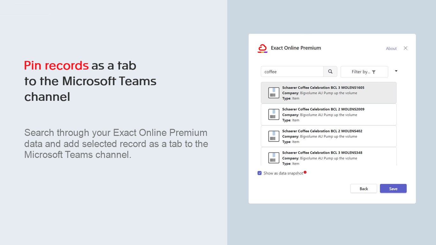The height and width of the screenshot is (245, 436).
Task: Click the barcode icon for MOLENS1605 item
Action: (274, 93)
